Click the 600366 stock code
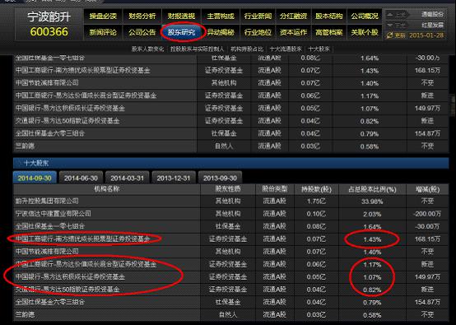This screenshot has height=325, width=456. click(x=49, y=31)
